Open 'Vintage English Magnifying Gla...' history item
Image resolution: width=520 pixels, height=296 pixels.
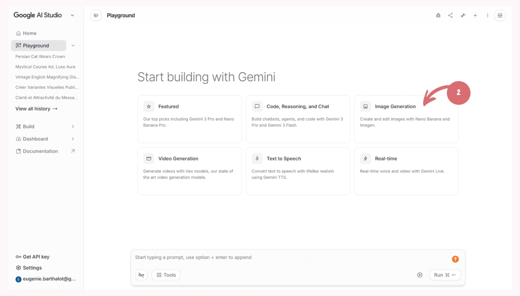pyautogui.click(x=47, y=77)
